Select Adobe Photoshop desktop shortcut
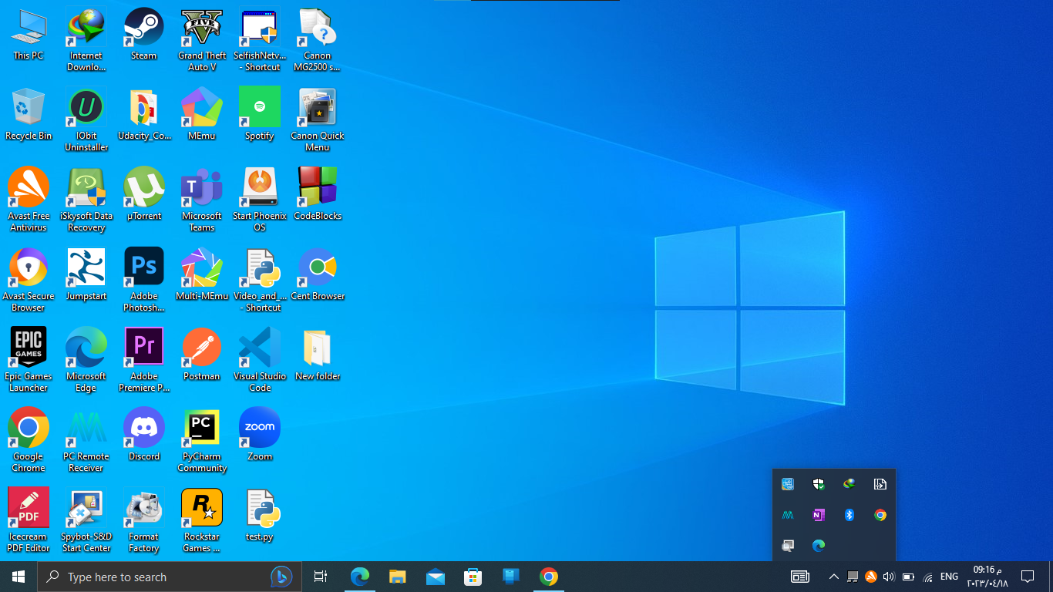The image size is (1053, 592). pyautogui.click(x=144, y=281)
